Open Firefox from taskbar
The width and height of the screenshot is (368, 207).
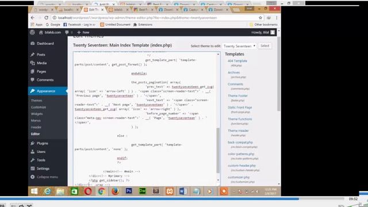(115, 191)
